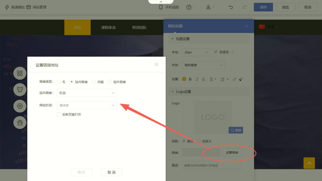Viewport: 322px width, 181px height.
Task: Toggle the 自适应 checkbox
Action: click(216, 52)
